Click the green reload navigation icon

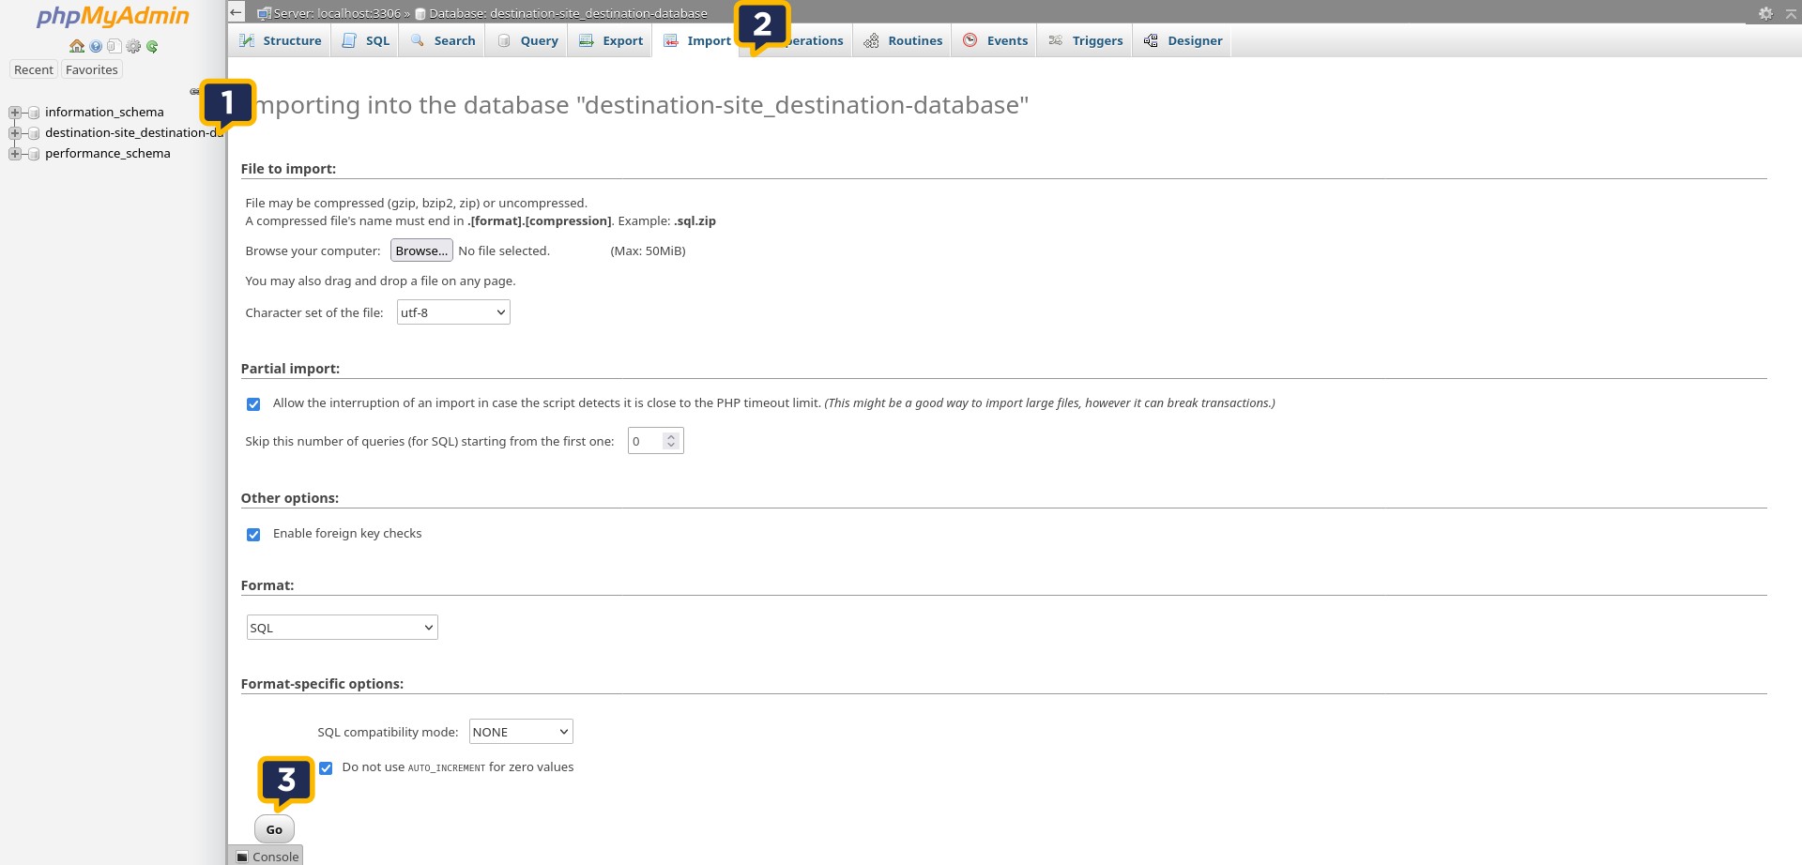152,46
